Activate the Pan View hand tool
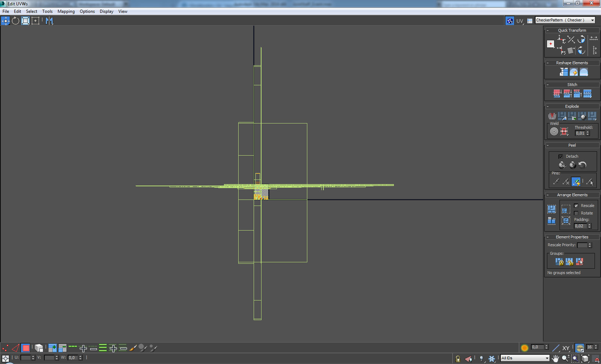Screen dimensions: 601x364 click(556, 358)
